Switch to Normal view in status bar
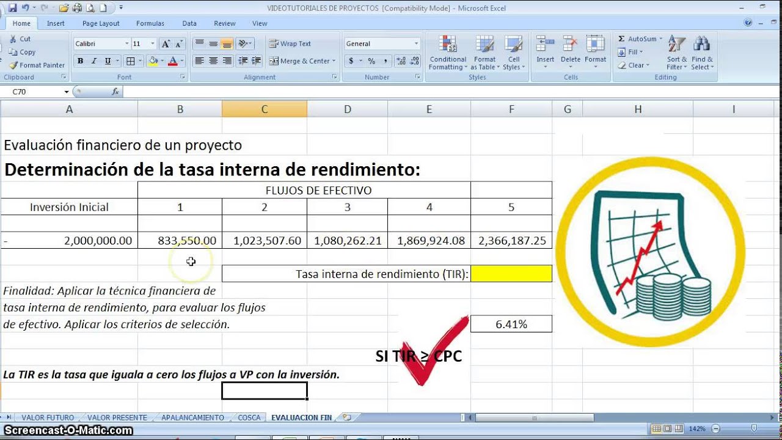 657,429
